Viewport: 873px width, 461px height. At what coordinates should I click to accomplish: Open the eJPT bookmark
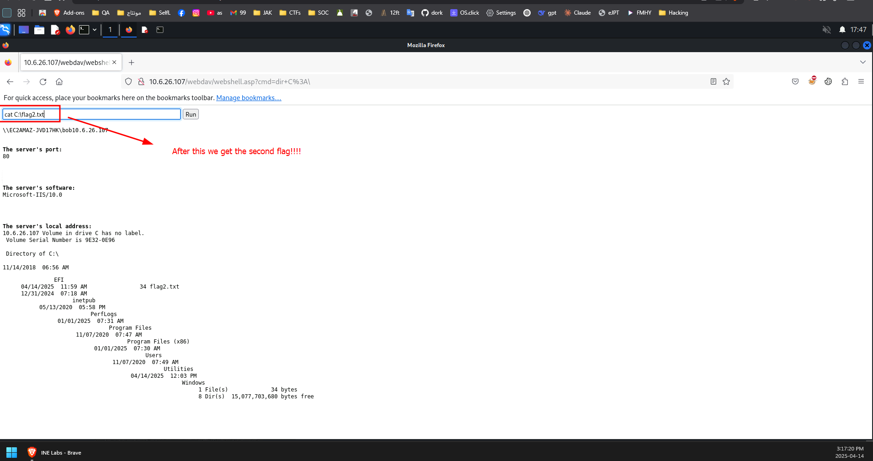pos(609,13)
